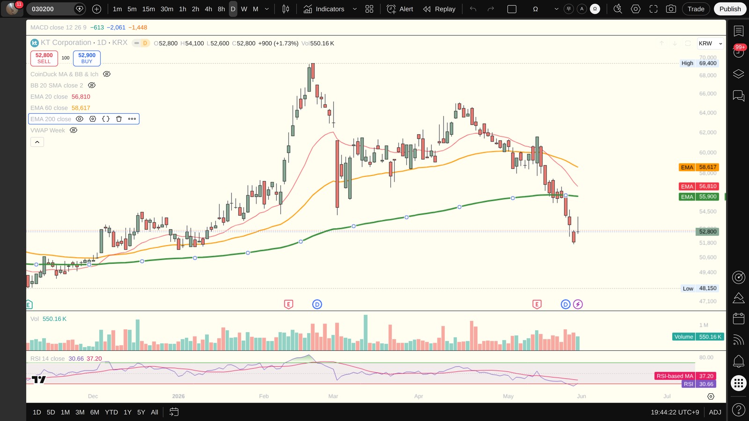
Task: Switch range to 6M
Action: click(95, 412)
